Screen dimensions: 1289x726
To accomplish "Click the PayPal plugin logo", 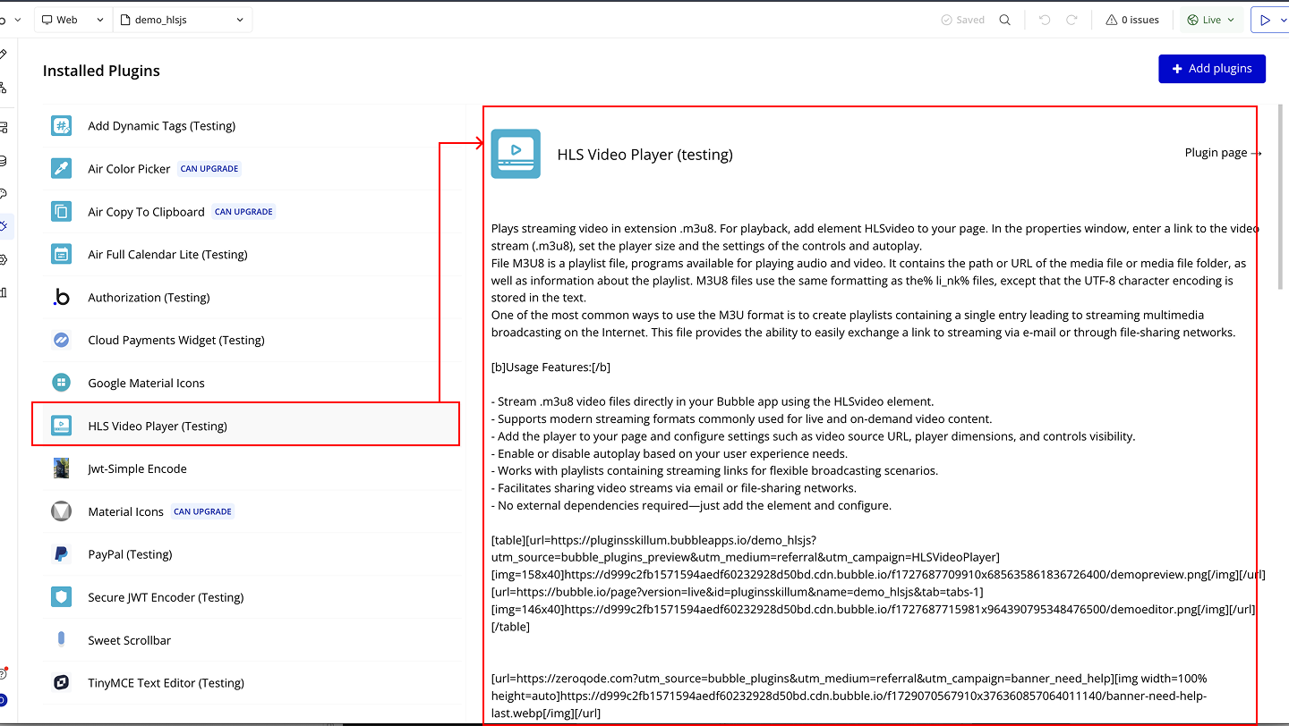I will [x=61, y=554].
